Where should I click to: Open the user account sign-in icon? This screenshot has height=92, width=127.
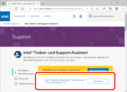(x=74, y=16)
